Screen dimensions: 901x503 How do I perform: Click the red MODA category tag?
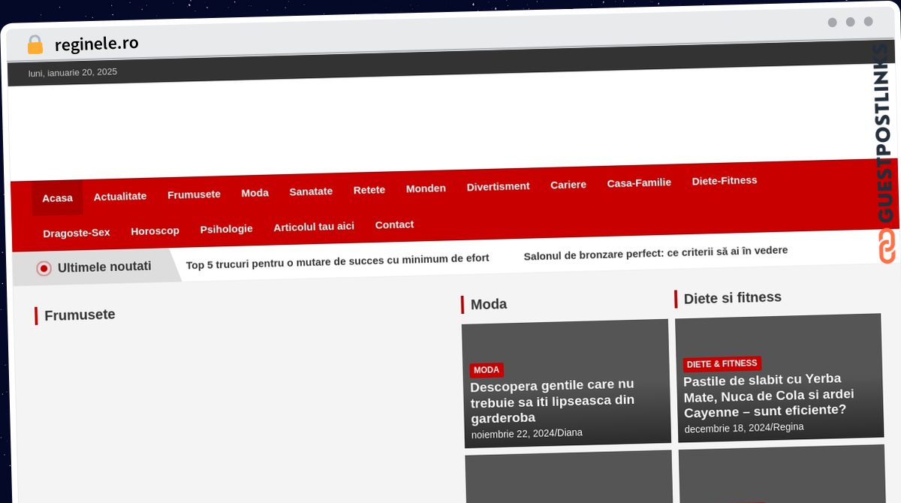487,370
